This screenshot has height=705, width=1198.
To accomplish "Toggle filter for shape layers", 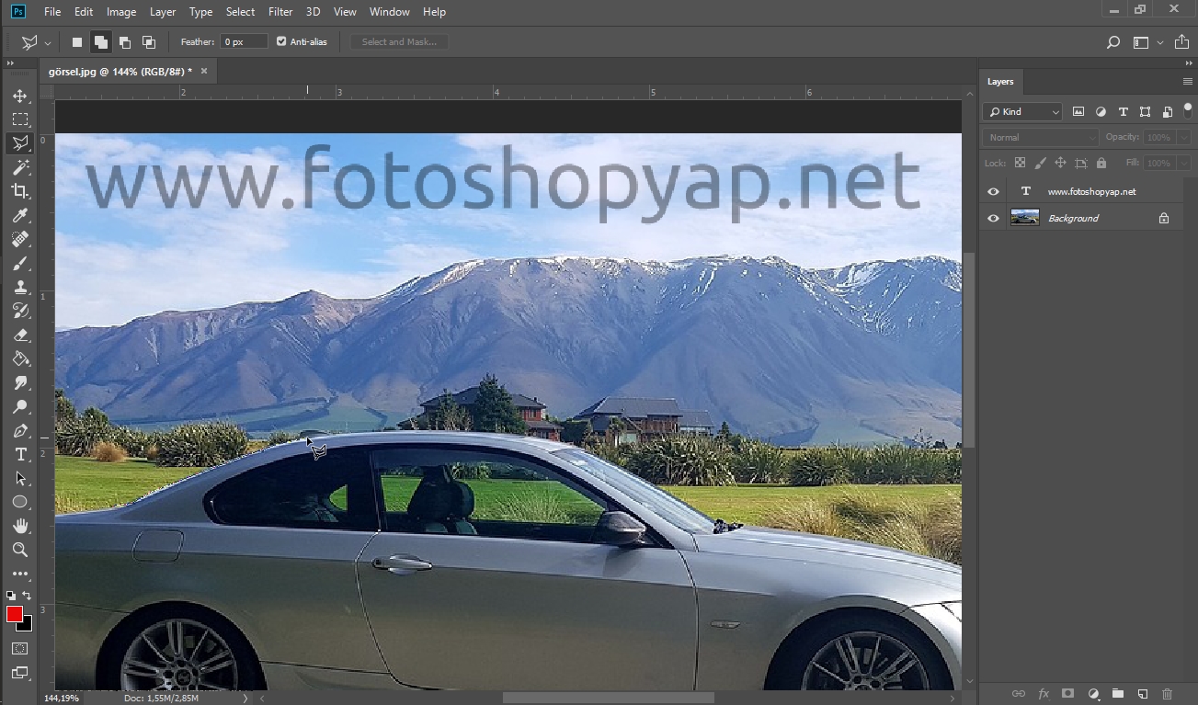I will 1145,111.
